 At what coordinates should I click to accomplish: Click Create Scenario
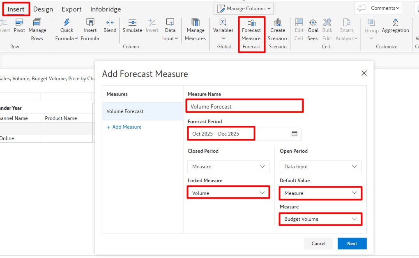click(277, 30)
